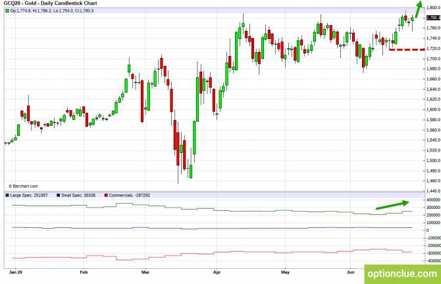This screenshot has height=284, width=441.
Task: Click the -200000 label on the positions axis
Action: 433,246
